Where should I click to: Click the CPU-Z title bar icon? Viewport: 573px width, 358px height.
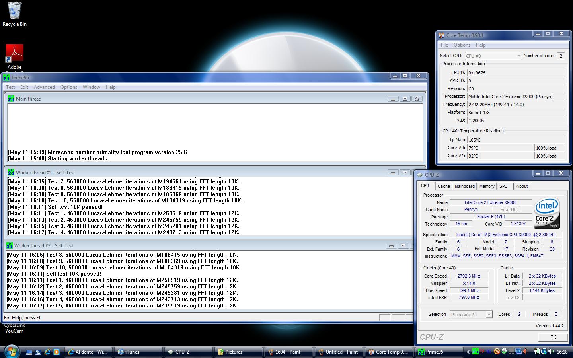tap(420, 175)
